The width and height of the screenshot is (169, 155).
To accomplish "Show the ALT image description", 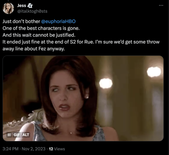I will [x=26, y=135].
